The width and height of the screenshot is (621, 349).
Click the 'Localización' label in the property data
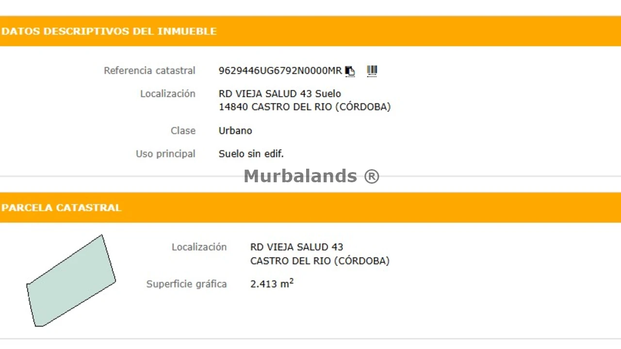pos(168,94)
